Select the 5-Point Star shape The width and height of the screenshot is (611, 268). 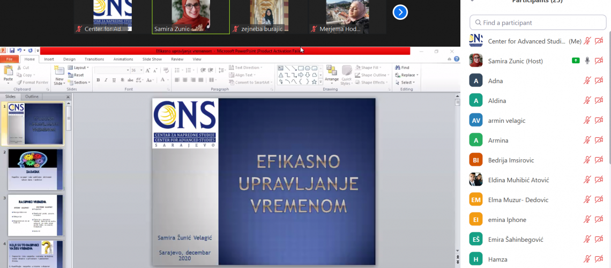pyautogui.click(x=314, y=82)
